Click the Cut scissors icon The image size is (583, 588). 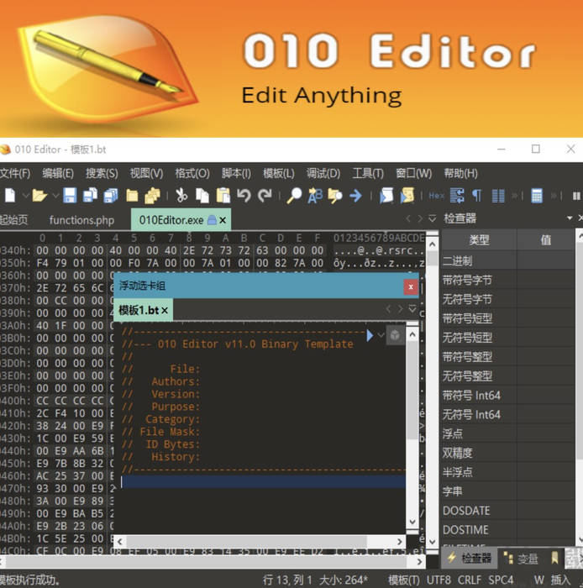(181, 196)
